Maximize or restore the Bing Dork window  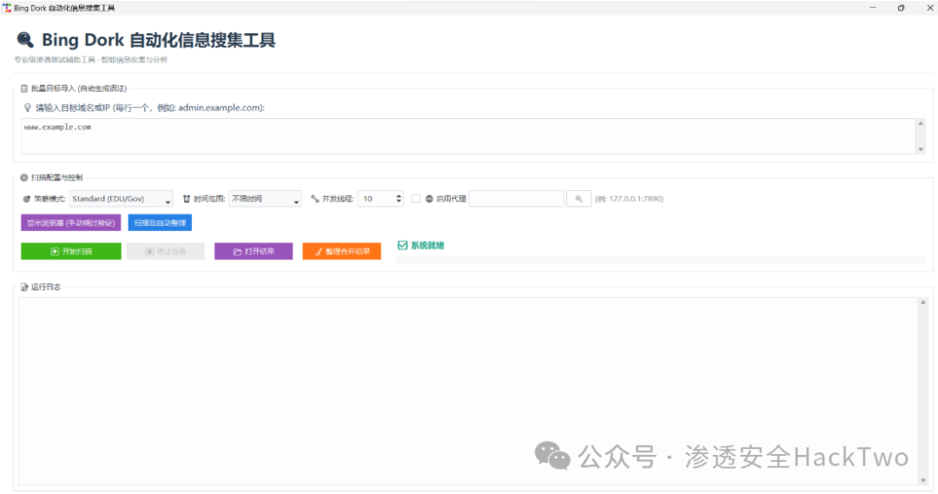pyautogui.click(x=901, y=8)
